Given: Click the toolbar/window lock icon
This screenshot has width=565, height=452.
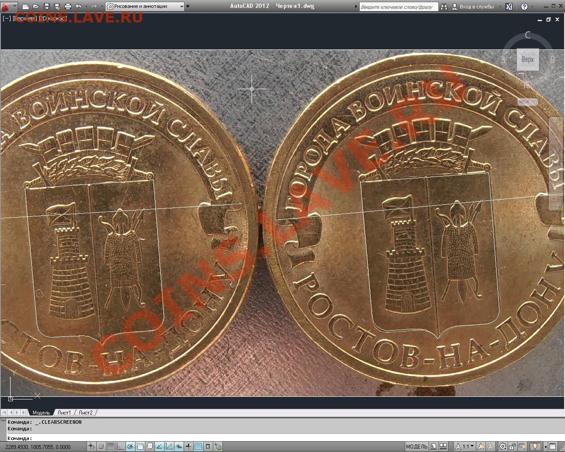Looking at the screenshot, I should 512,447.
